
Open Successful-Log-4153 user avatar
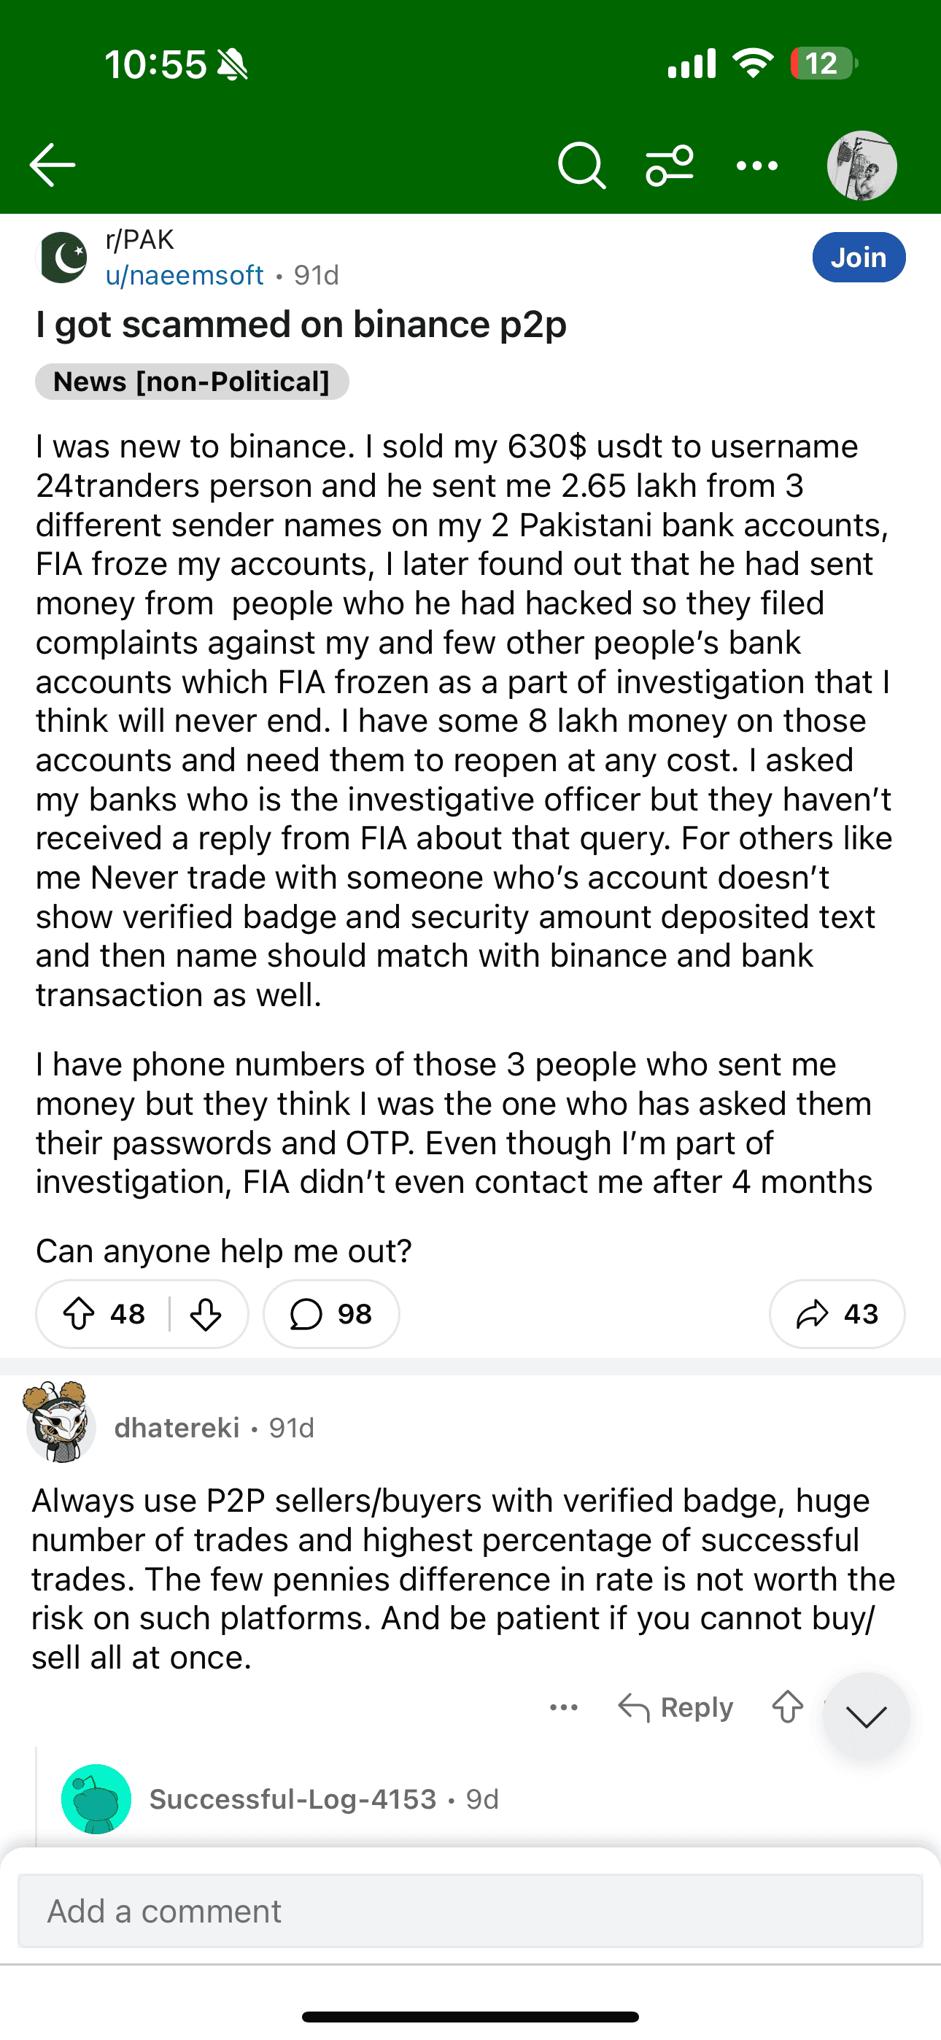coord(96,1798)
